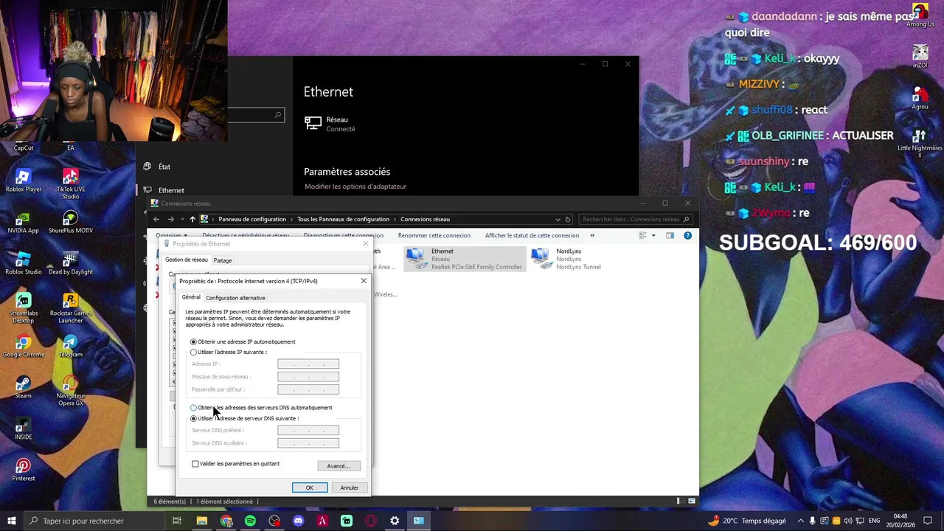Image resolution: width=944 pixels, height=531 pixels.
Task: Click the OK button in TCP/IPv4 dialog
Action: 310,487
